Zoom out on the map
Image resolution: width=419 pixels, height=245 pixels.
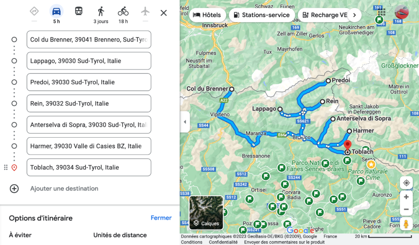pos(406,209)
